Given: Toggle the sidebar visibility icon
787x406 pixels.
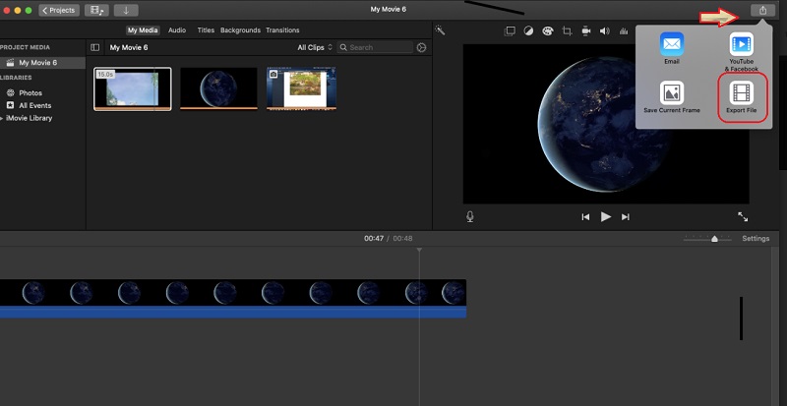Looking at the screenshot, I should (x=94, y=47).
